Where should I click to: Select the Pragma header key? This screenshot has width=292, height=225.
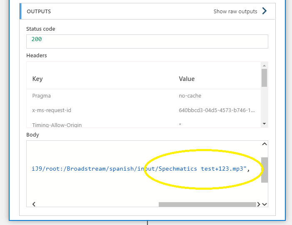click(x=41, y=96)
